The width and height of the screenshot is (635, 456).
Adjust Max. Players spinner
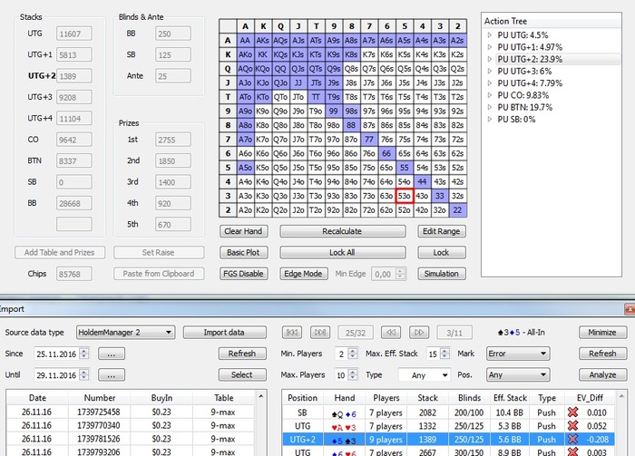click(352, 374)
